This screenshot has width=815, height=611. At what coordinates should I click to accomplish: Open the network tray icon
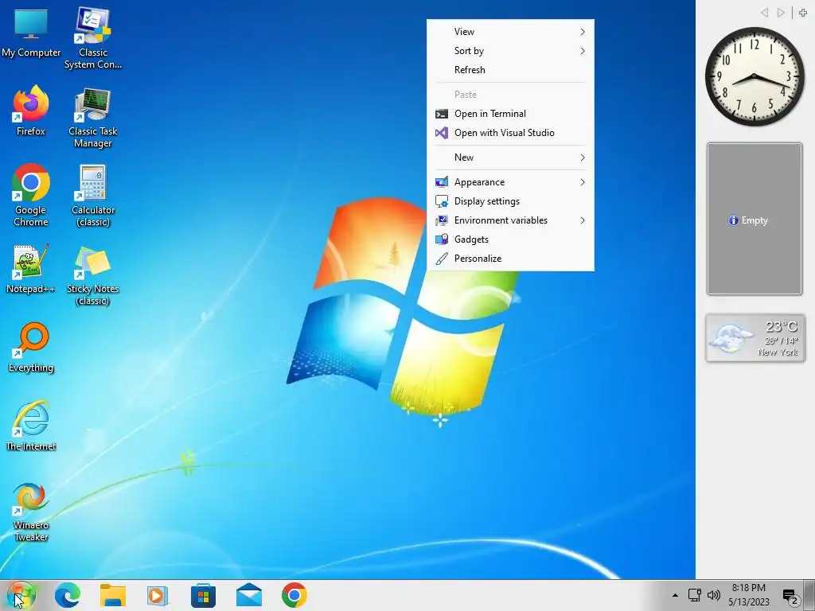[x=694, y=595]
